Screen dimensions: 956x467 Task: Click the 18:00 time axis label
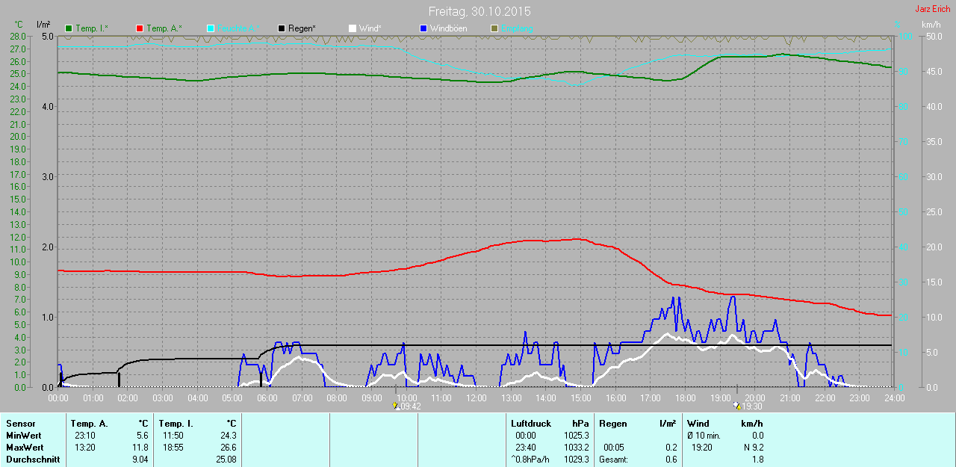coord(685,398)
